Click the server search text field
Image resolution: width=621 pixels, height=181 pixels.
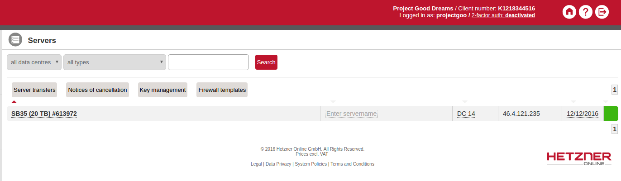click(x=208, y=62)
